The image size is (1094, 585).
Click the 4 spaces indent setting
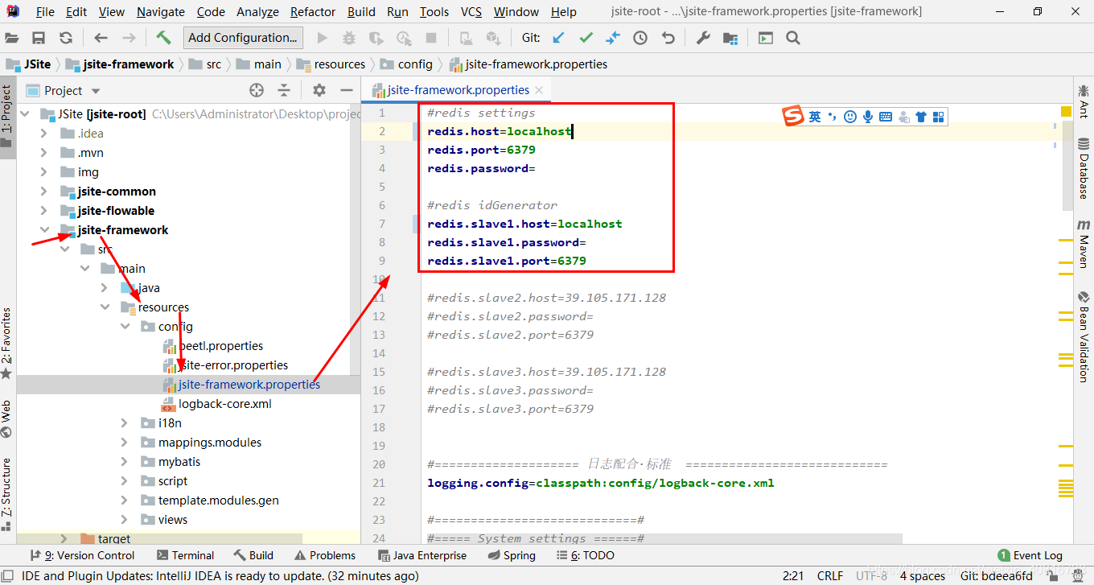pos(923,576)
